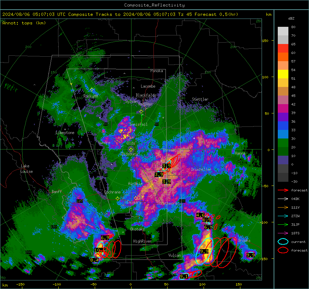Select the Lacombe city label
The width and height of the screenshot is (309, 289).
click(x=148, y=86)
